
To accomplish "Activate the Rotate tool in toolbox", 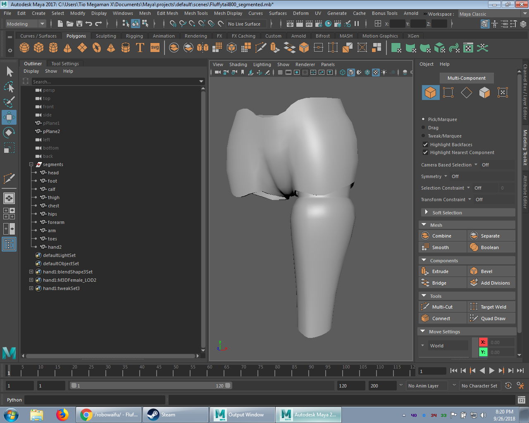I will [9, 133].
